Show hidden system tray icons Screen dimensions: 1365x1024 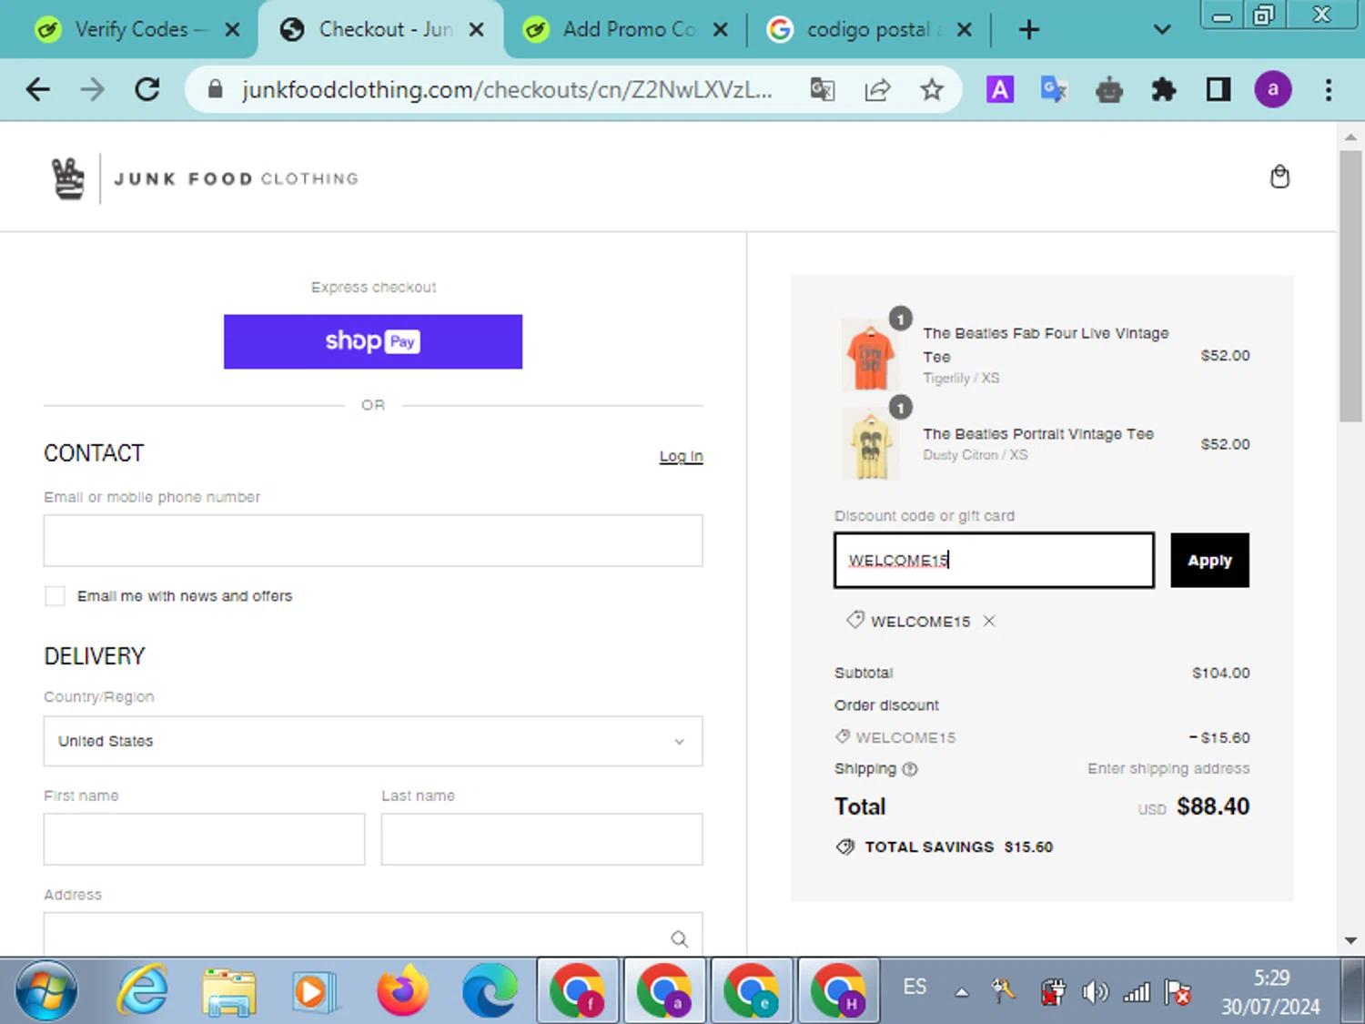tap(962, 992)
